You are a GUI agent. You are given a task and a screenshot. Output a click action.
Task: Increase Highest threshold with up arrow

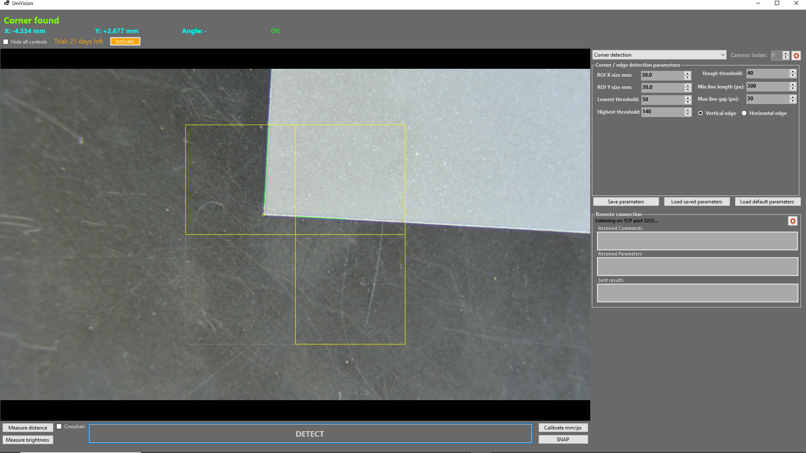[x=688, y=110]
